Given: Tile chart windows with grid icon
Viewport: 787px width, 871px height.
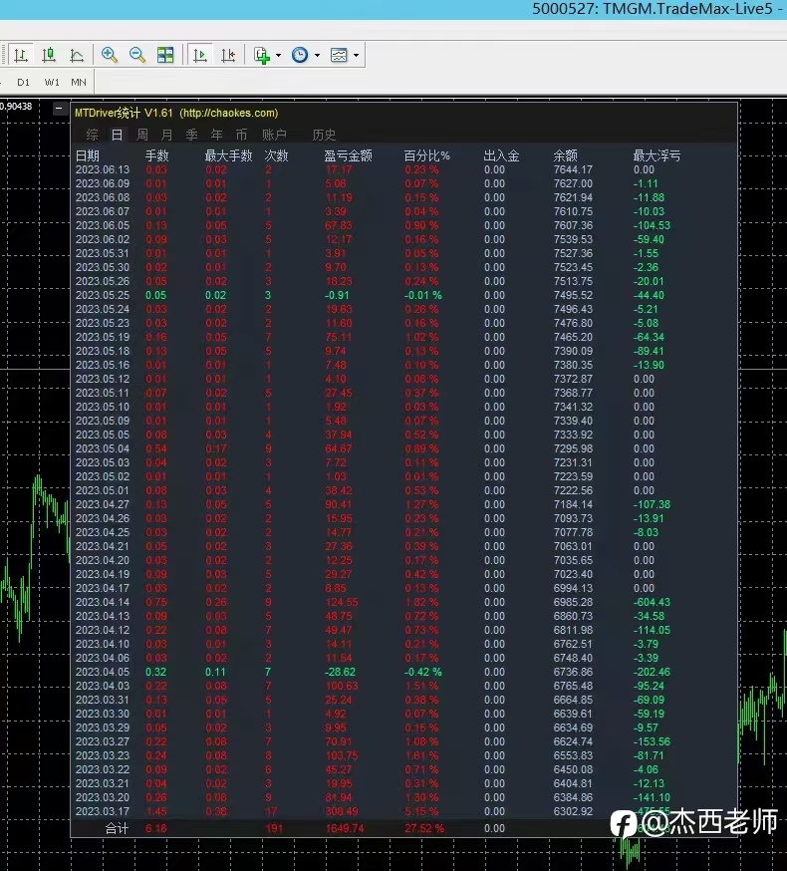Looking at the screenshot, I should coord(165,55).
